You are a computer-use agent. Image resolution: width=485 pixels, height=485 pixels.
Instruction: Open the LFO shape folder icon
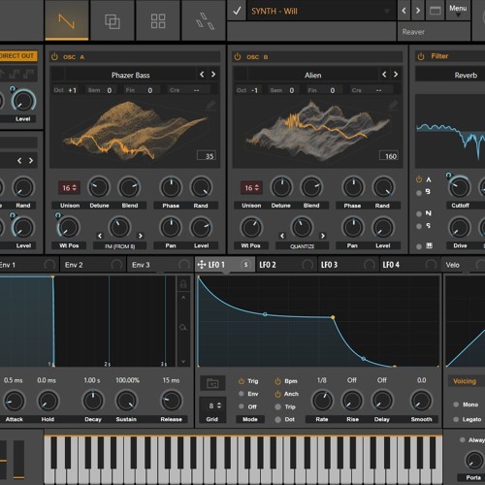[212, 383]
